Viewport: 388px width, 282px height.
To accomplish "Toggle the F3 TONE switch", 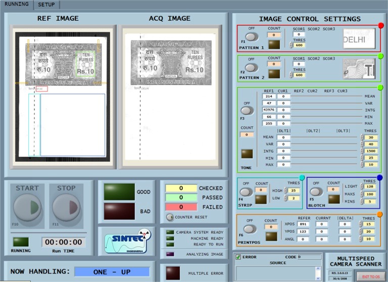I will pos(247,111).
